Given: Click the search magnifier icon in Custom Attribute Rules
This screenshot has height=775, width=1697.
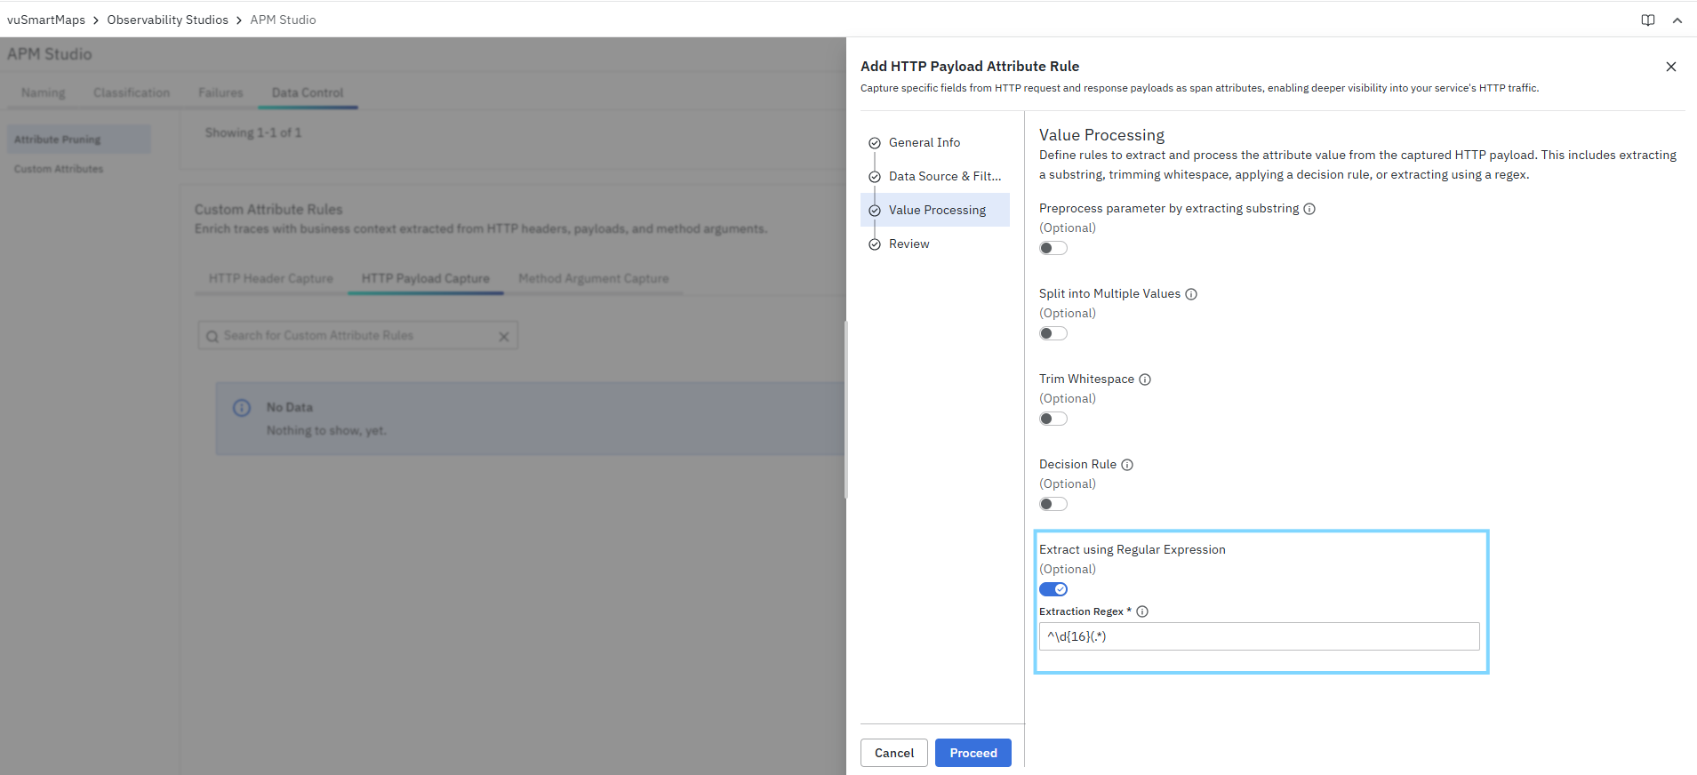Looking at the screenshot, I should click(212, 336).
